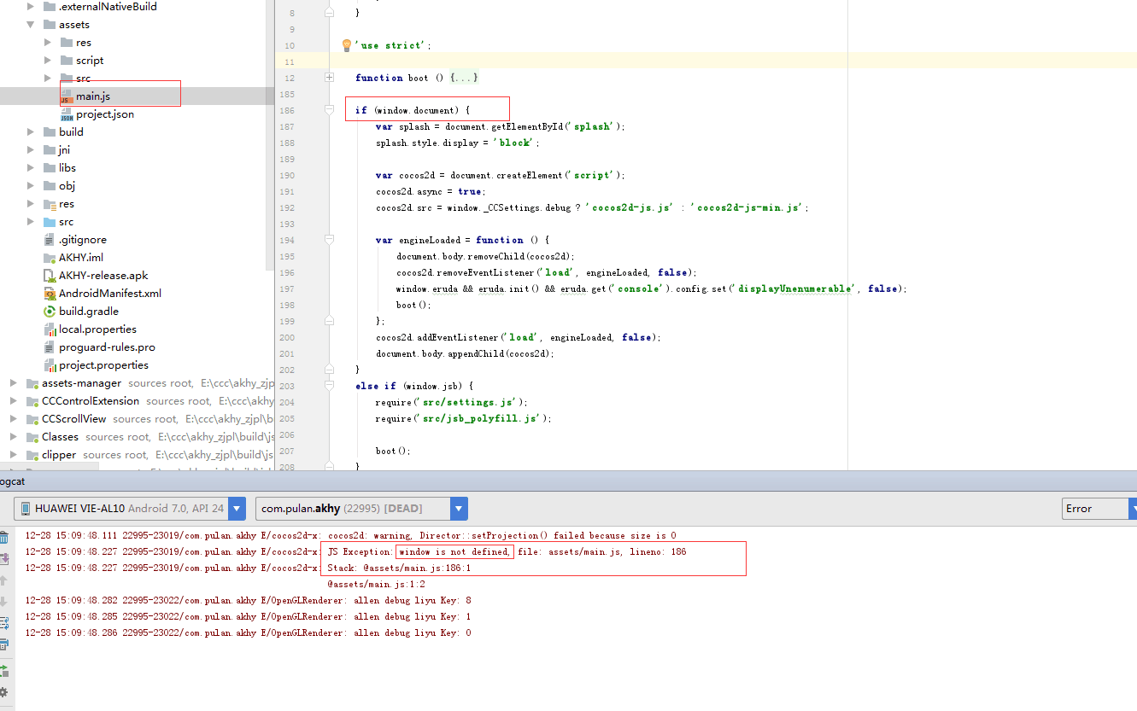Click the build folder icon

click(50, 132)
